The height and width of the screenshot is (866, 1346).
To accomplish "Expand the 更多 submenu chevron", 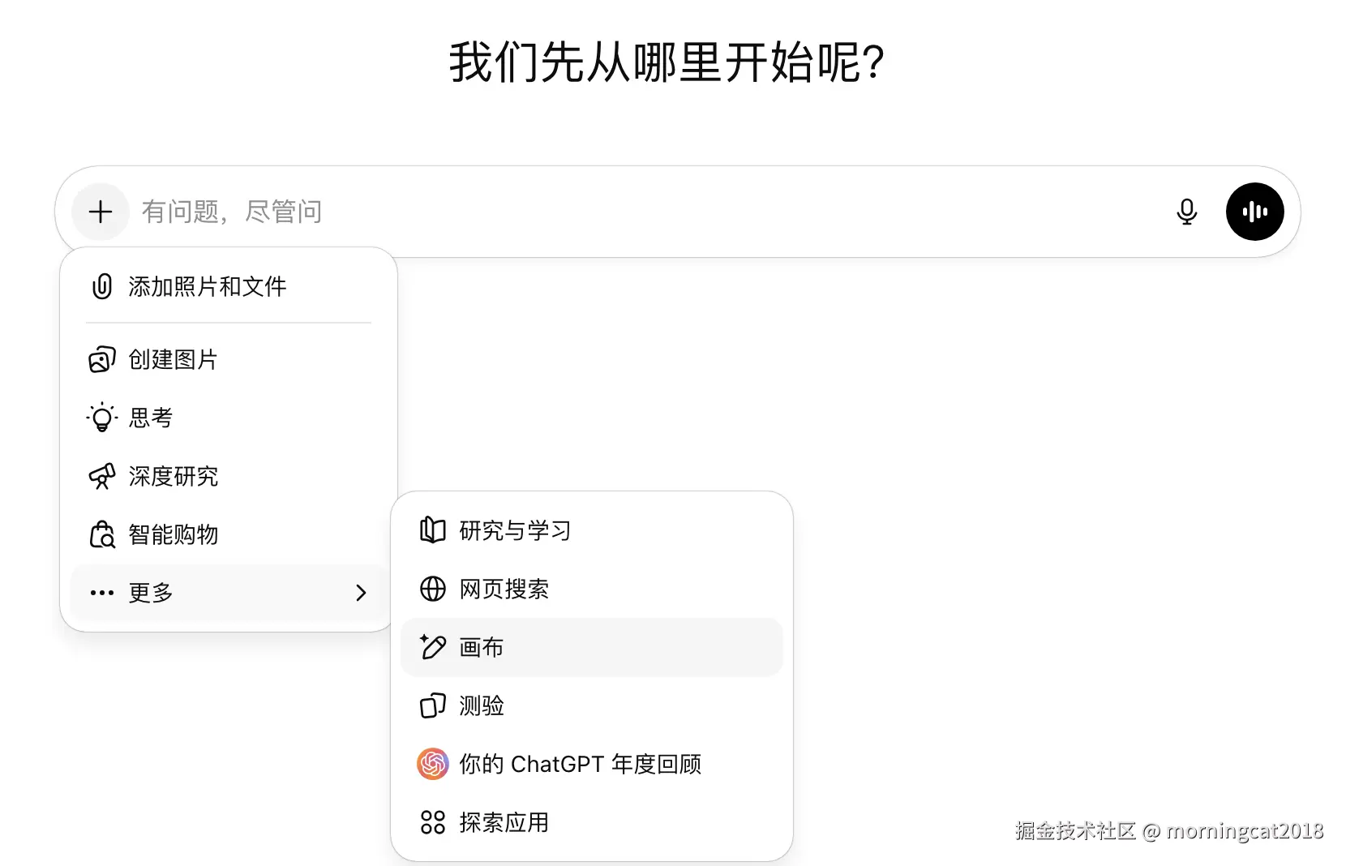I will (361, 593).
